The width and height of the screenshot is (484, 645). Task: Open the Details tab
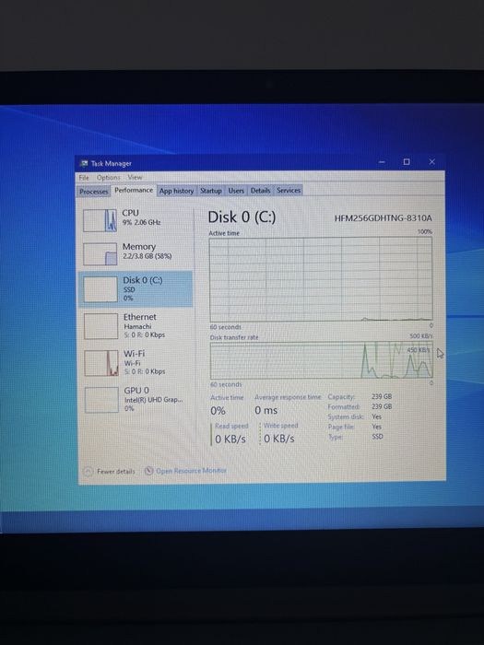tap(260, 191)
